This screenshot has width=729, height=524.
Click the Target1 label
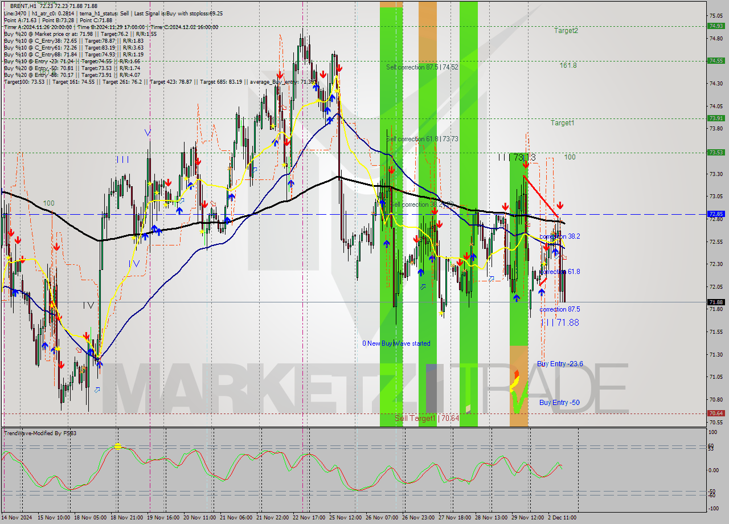[x=562, y=123]
